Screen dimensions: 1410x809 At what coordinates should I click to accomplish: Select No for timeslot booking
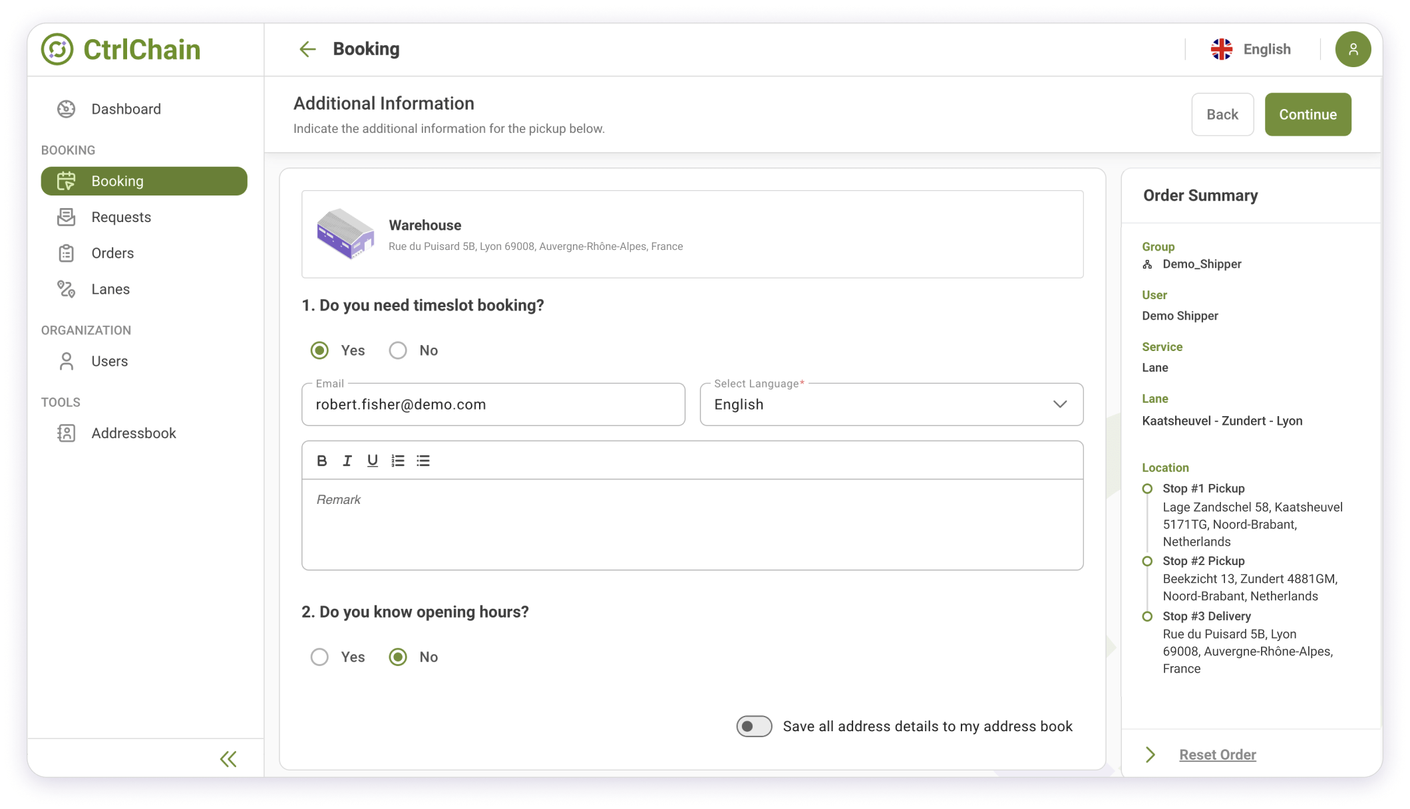click(398, 350)
